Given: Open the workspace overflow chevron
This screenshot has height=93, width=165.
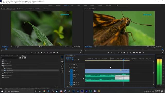Looking at the screenshot, I should click(x=117, y=5).
